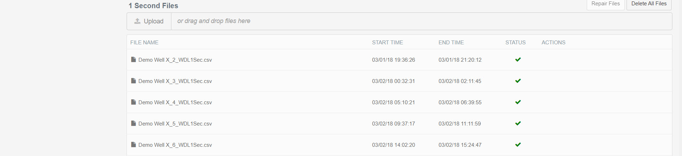Click file icon for Demo Well X_2
This screenshot has height=156, width=682.
point(133,60)
